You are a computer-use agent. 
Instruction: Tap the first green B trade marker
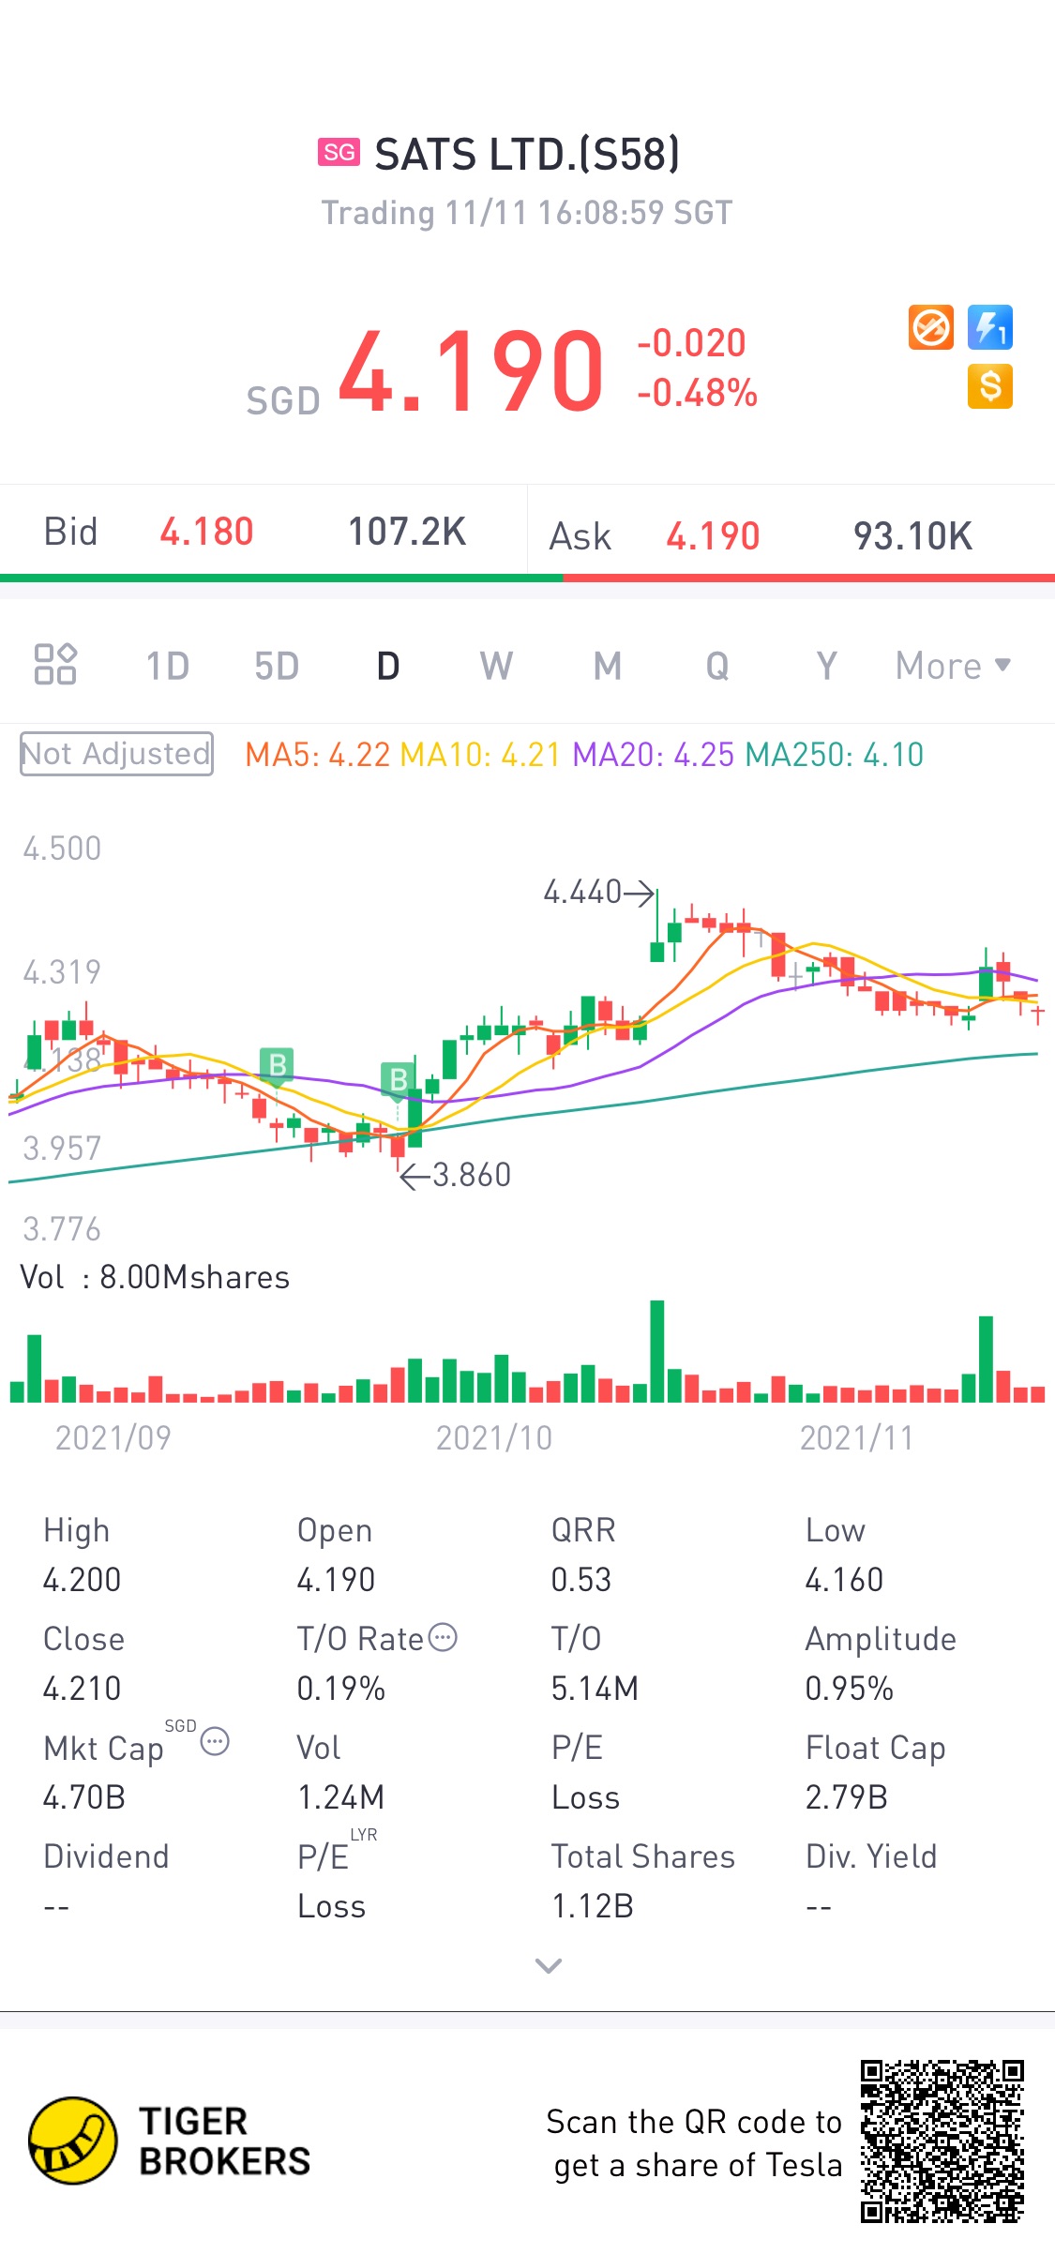coord(277,1065)
